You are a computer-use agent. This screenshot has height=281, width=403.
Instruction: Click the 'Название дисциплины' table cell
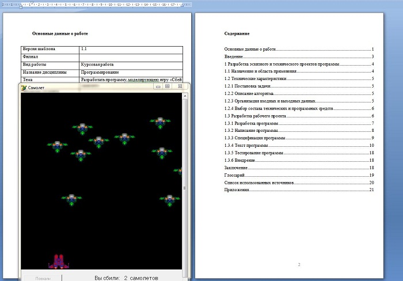click(50, 73)
